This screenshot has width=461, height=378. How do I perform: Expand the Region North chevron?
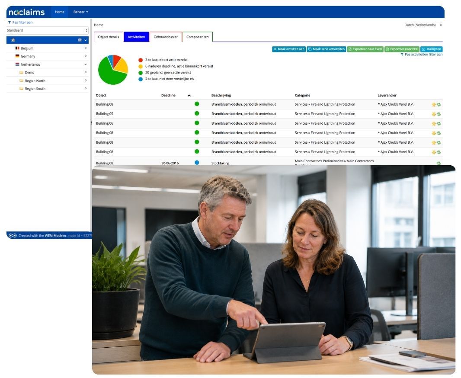tap(86, 80)
